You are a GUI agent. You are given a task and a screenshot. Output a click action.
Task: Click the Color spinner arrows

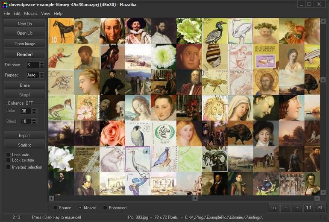click(34, 111)
